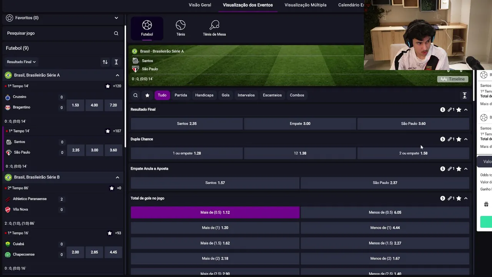This screenshot has height=277, width=492.
Task: Collapse the Brasileirão Série B league
Action: [x=117, y=177]
